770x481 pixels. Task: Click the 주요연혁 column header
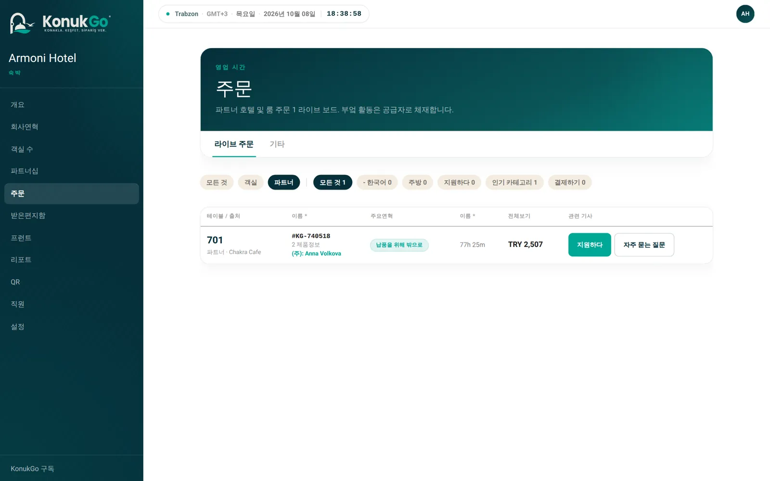pyautogui.click(x=382, y=216)
